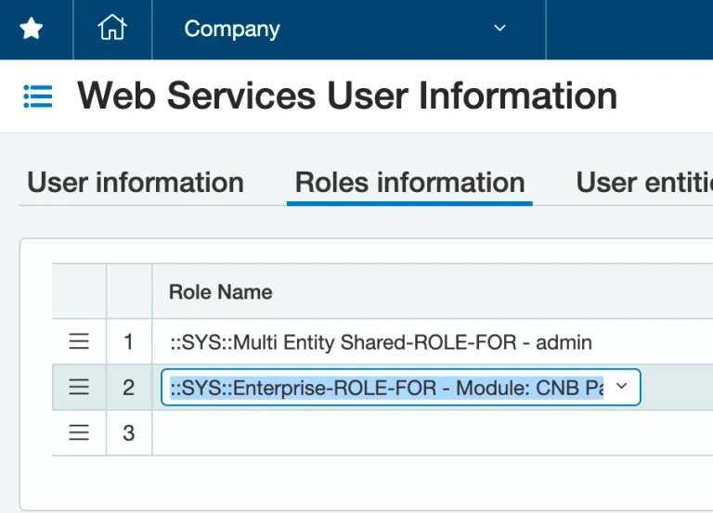Viewport: 713px width, 513px height.
Task: Go to home using house icon
Action: (111, 27)
